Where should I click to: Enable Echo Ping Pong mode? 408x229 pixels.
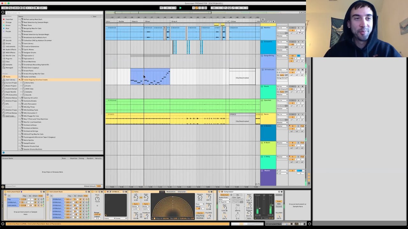pyautogui.click(x=200, y=216)
